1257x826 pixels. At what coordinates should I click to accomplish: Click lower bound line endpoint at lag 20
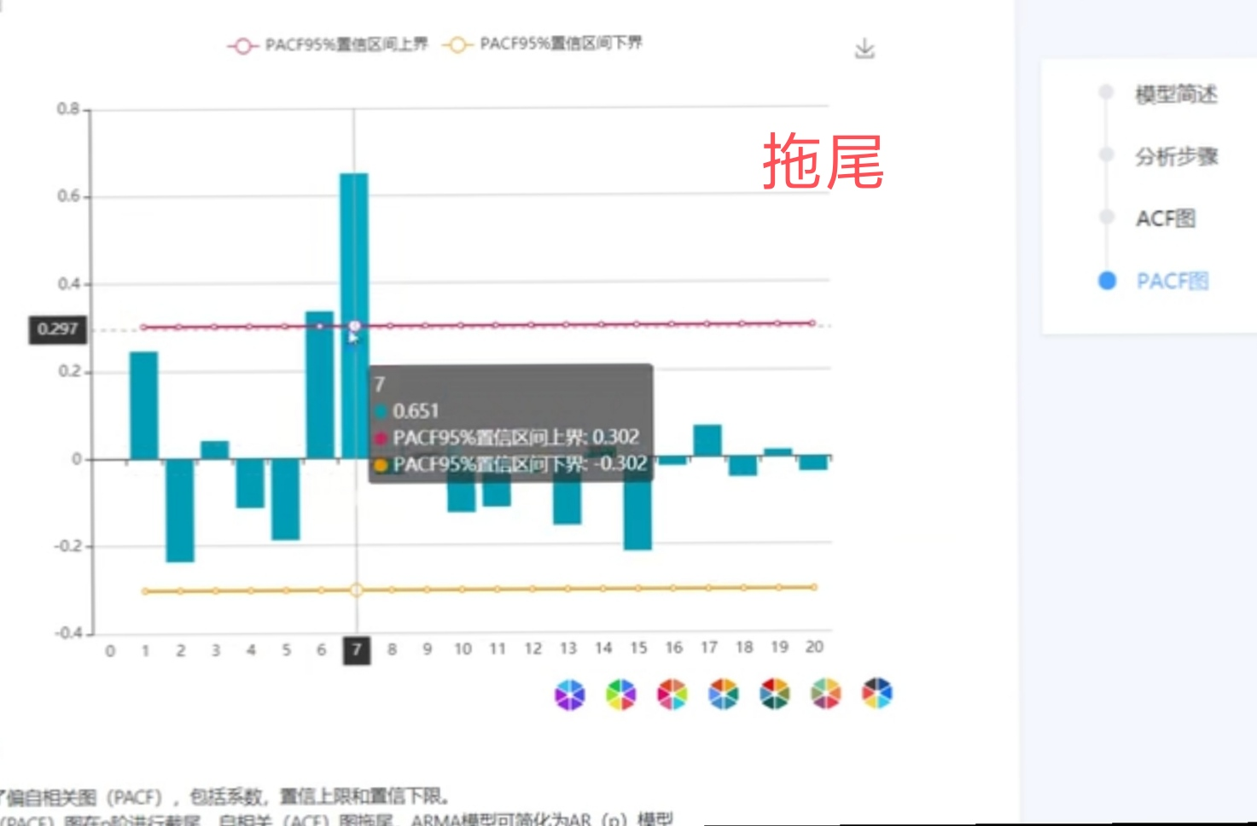(x=814, y=587)
